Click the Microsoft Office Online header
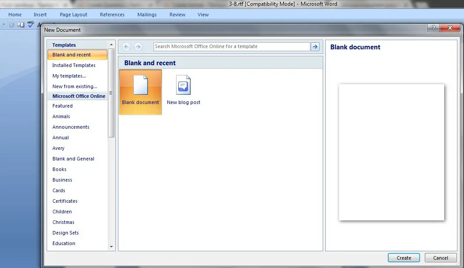Screen dimensions: 464x268 pyautogui.click(x=77, y=96)
